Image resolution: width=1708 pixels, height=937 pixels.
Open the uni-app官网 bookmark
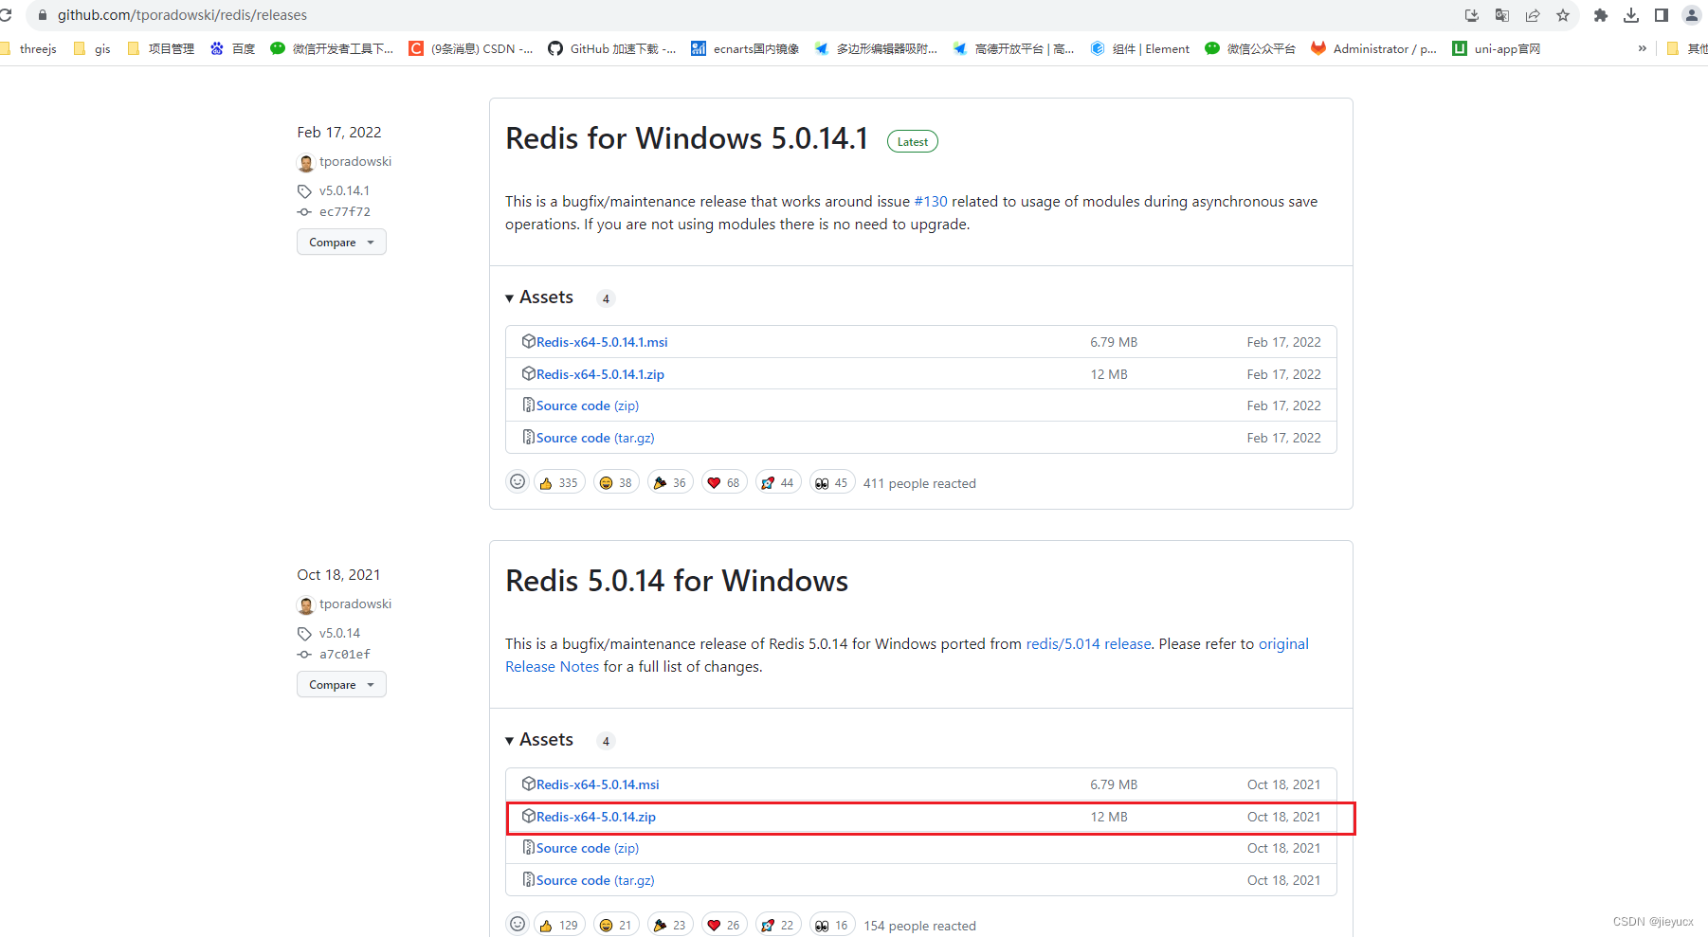point(1497,48)
